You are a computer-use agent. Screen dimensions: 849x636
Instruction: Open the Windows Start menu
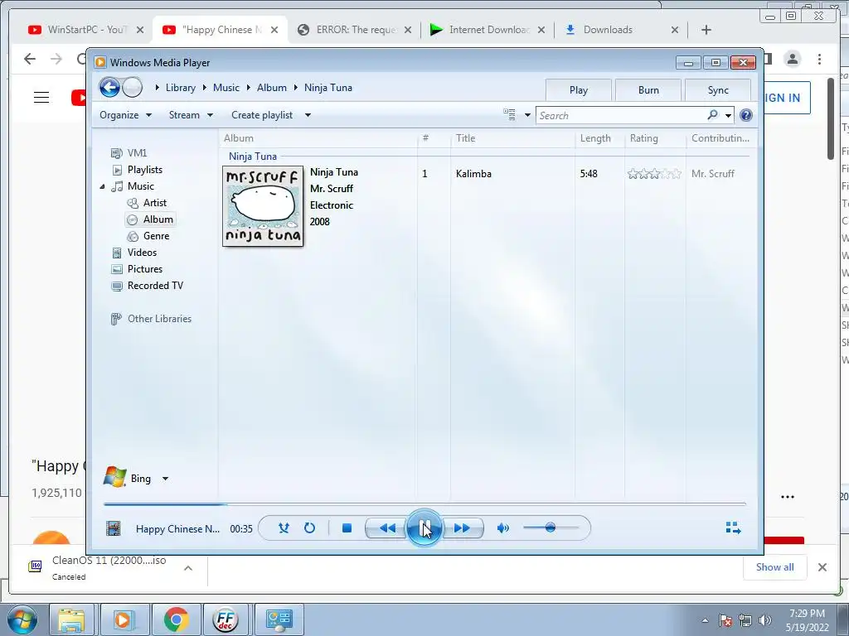[22, 619]
